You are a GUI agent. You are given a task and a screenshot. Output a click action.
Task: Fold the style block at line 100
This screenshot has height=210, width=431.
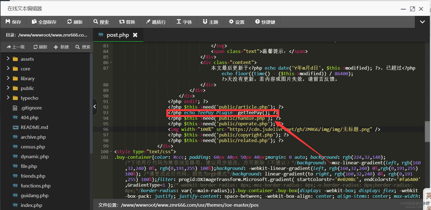click(111, 152)
